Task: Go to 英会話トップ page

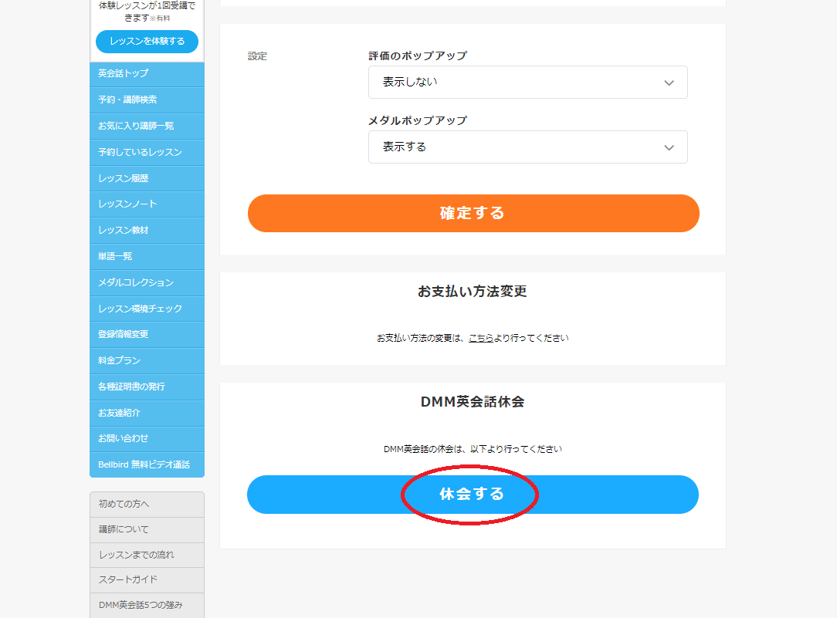Action: click(x=146, y=74)
